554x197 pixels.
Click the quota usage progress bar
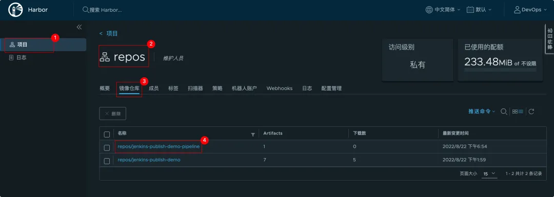(x=500, y=71)
